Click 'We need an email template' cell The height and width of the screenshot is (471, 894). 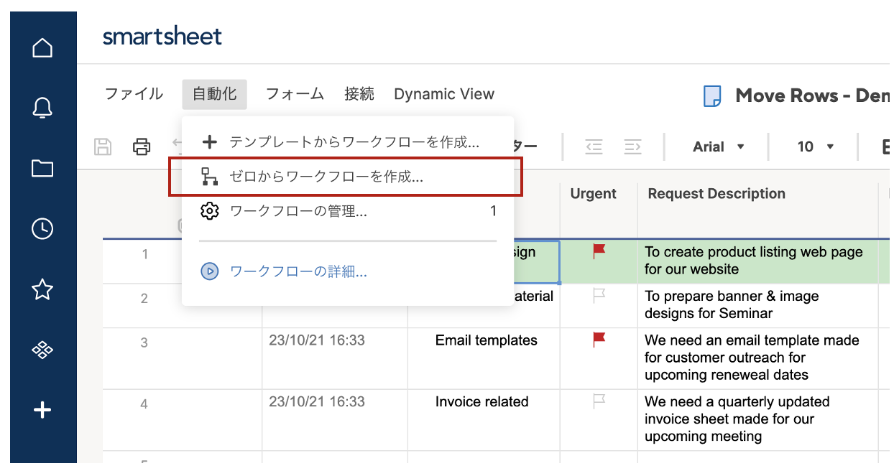click(x=758, y=358)
